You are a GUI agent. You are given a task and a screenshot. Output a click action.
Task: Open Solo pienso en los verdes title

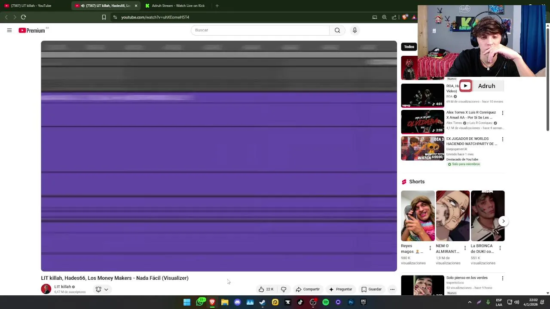click(x=467, y=278)
